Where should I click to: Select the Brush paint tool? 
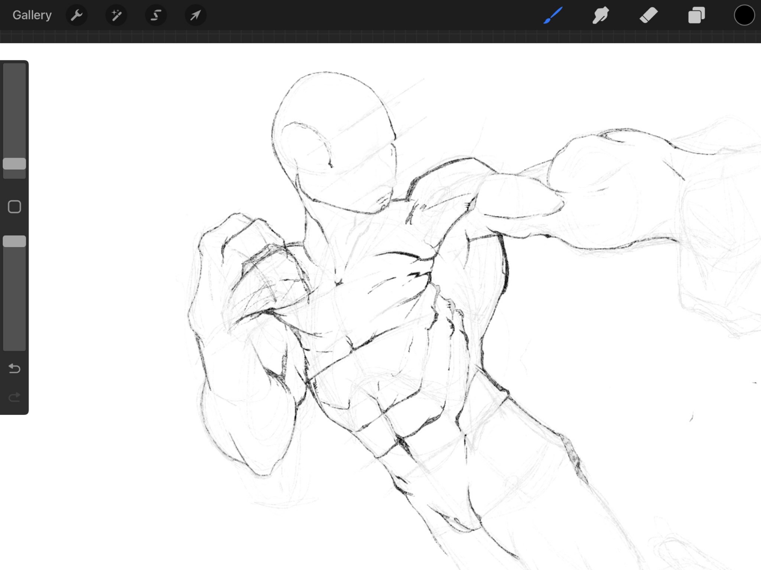pyautogui.click(x=553, y=15)
